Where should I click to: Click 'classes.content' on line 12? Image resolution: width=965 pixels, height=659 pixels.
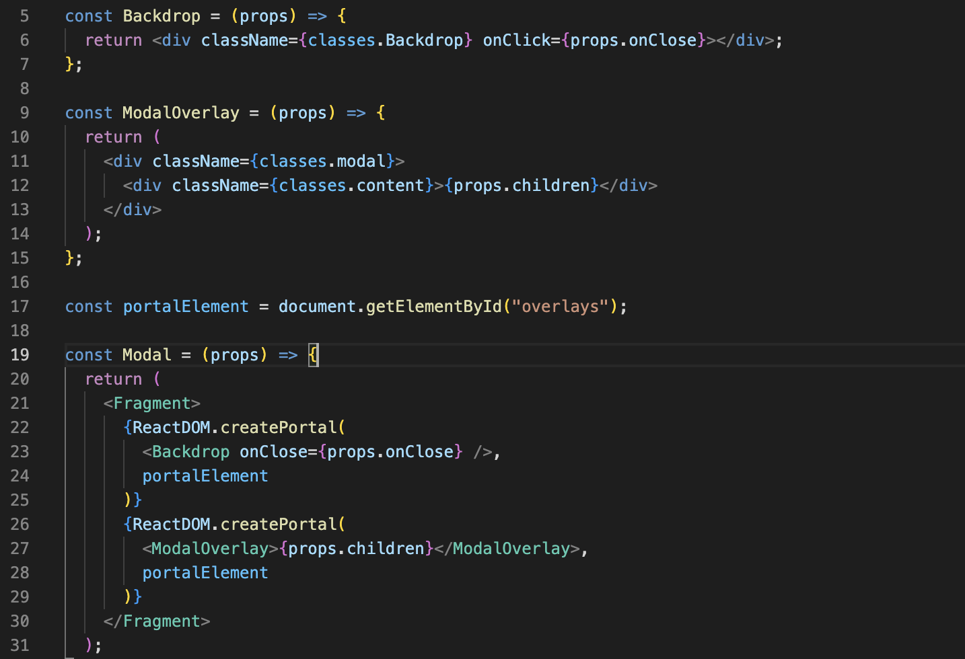[x=351, y=186]
